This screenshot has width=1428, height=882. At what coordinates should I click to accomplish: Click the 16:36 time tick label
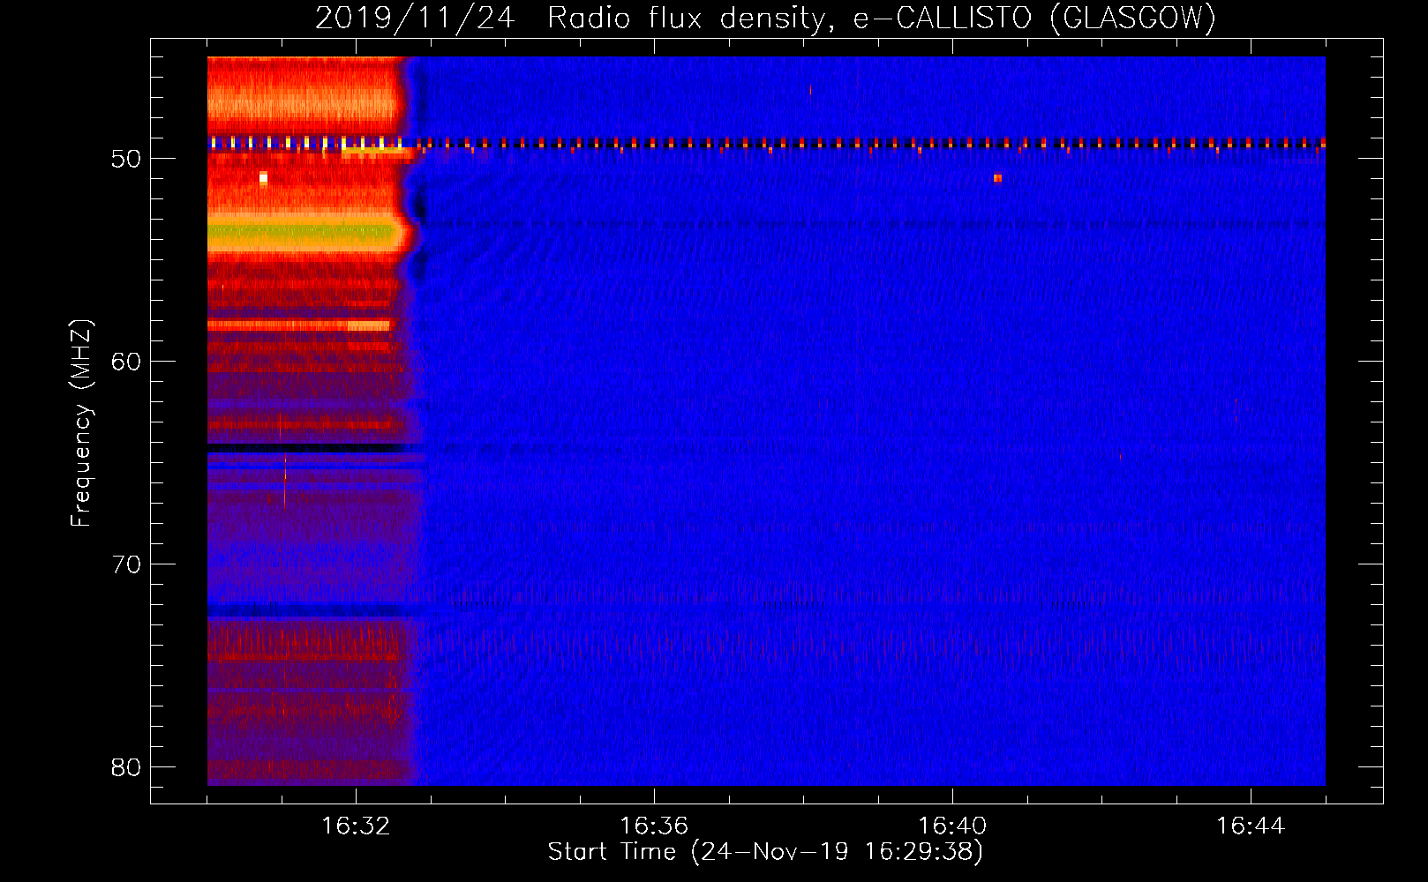pyautogui.click(x=654, y=826)
